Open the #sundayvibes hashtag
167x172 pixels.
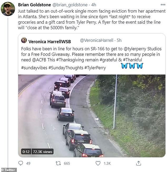point(34,68)
